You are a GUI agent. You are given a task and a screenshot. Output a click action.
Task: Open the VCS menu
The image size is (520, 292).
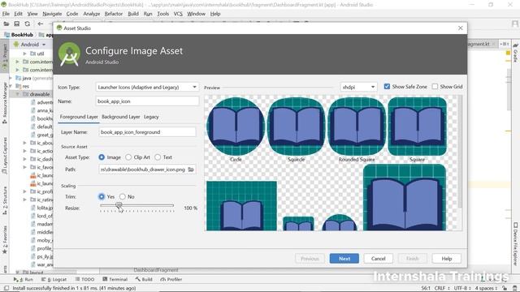click(x=178, y=14)
